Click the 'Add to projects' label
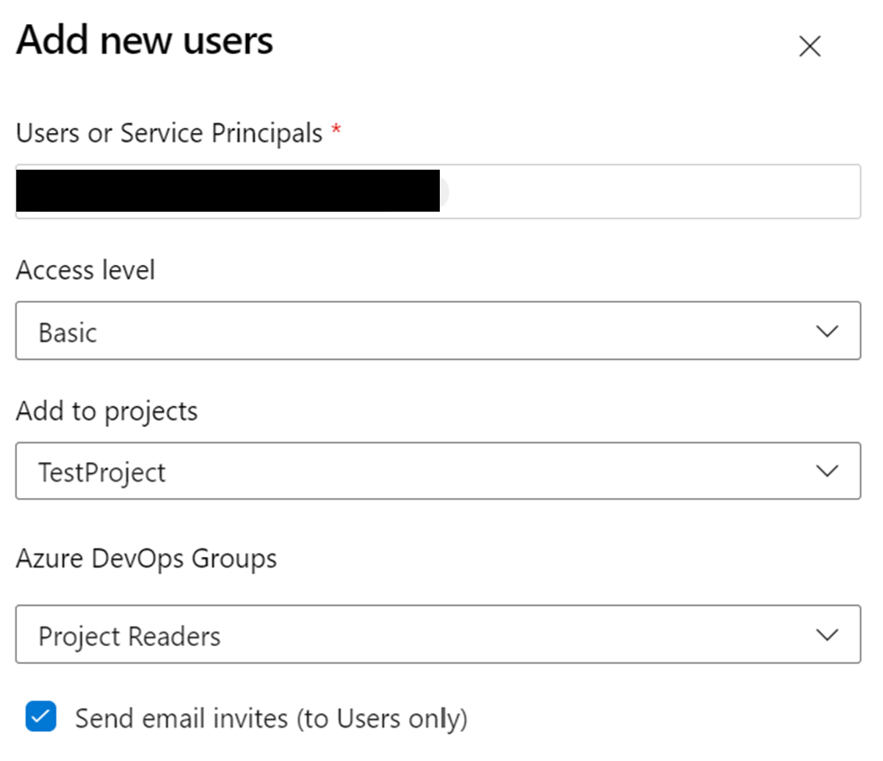This screenshot has height=761, width=883. click(x=107, y=411)
